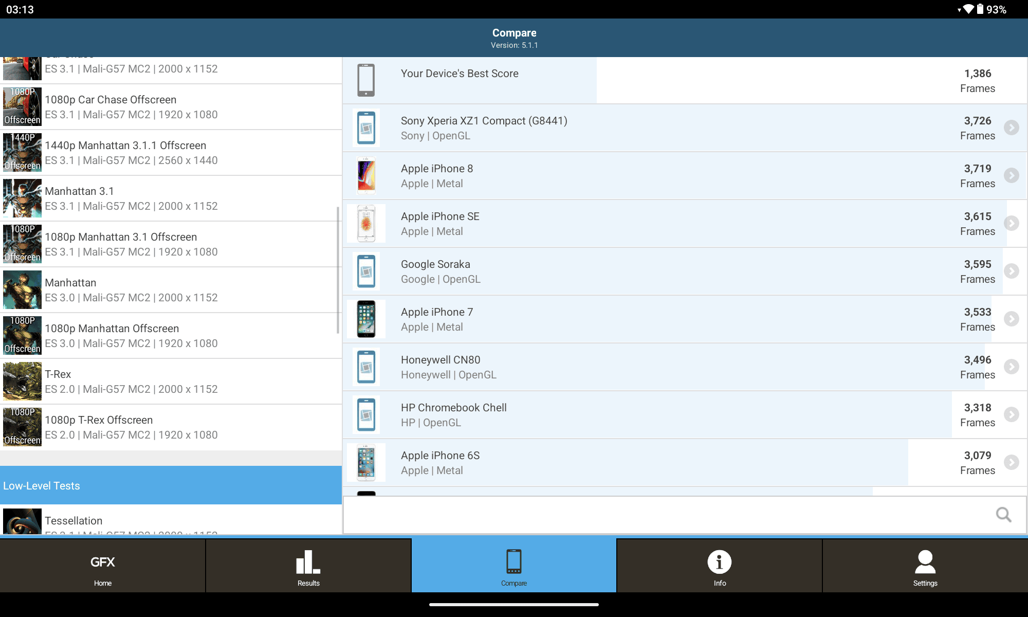This screenshot has width=1028, height=617.
Task: Click the 03:13 clock in status bar
Action: 20,9
